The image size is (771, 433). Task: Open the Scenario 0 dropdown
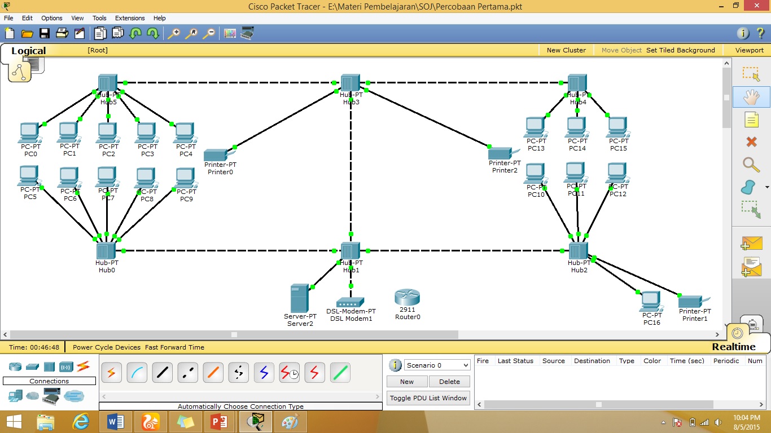[x=436, y=365]
